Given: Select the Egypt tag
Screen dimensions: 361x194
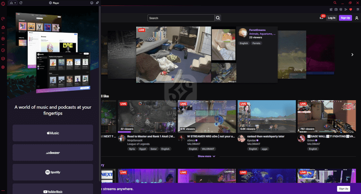Looking at the screenshot, I should tap(143, 149).
